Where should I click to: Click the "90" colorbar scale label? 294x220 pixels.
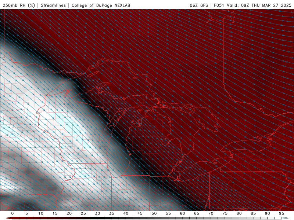click(267, 213)
